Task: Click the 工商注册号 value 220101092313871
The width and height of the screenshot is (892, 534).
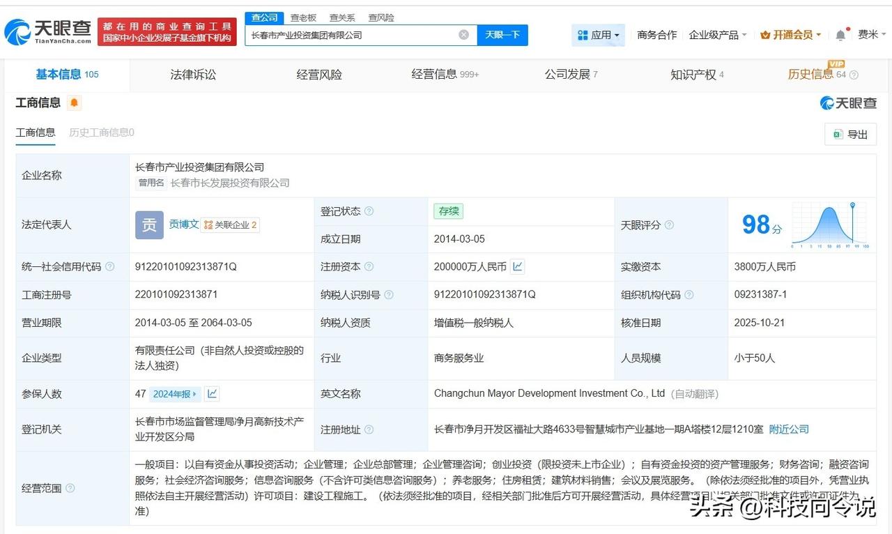Action: [x=176, y=295]
